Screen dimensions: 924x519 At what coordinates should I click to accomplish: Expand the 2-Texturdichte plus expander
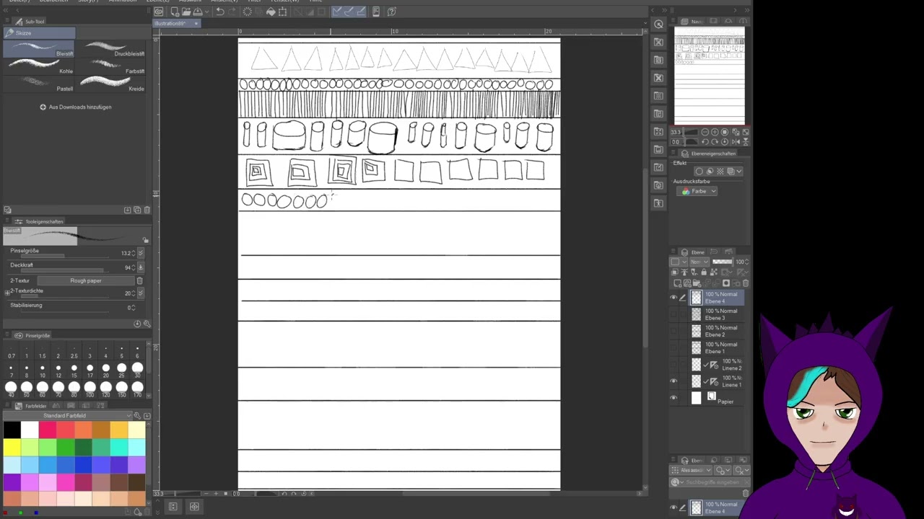click(x=7, y=293)
